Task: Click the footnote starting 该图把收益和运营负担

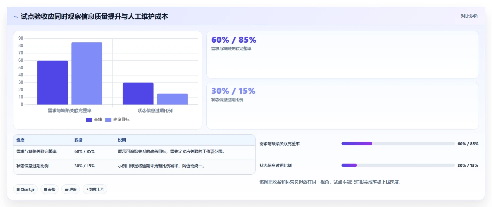Action: tap(330, 182)
